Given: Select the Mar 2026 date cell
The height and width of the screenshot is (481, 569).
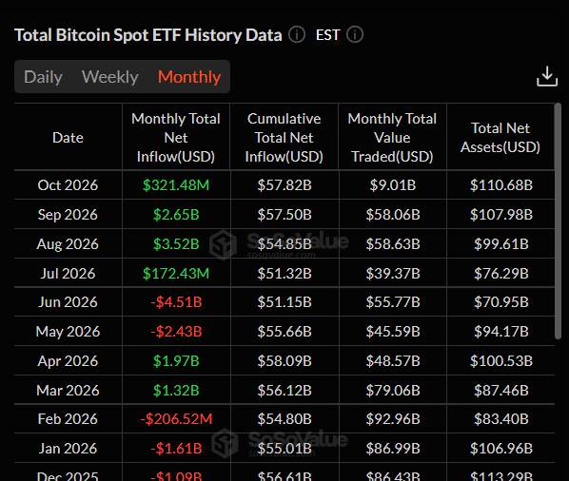Looking at the screenshot, I should (68, 391).
